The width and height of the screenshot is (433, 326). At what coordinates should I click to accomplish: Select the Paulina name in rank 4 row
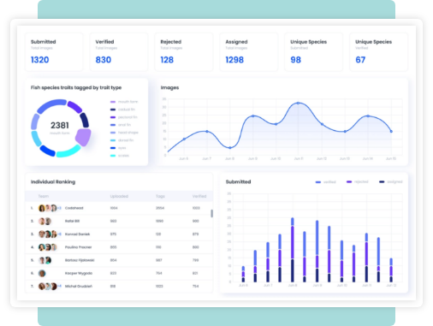click(78, 247)
